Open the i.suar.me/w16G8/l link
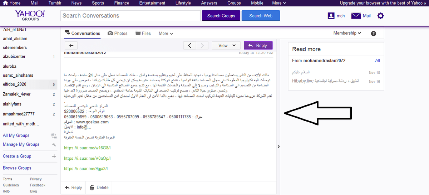The height and width of the screenshot is (195, 429). coord(87,148)
